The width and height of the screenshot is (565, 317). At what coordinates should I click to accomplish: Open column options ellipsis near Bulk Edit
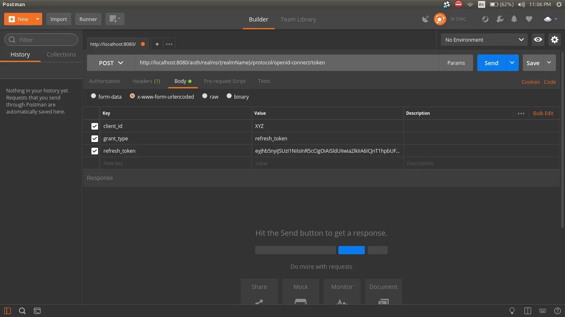click(521, 113)
